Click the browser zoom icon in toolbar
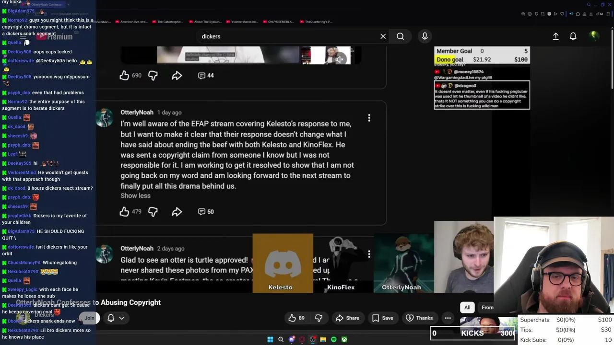The width and height of the screenshot is (614, 345). click(x=523, y=14)
